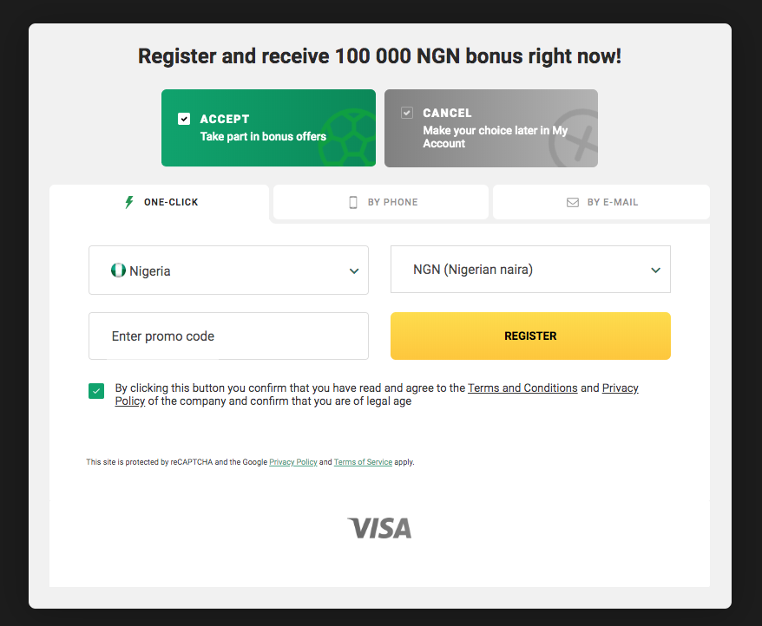Viewport: 762px width, 626px height.
Task: Click the VISA payment logo
Action: point(379,528)
